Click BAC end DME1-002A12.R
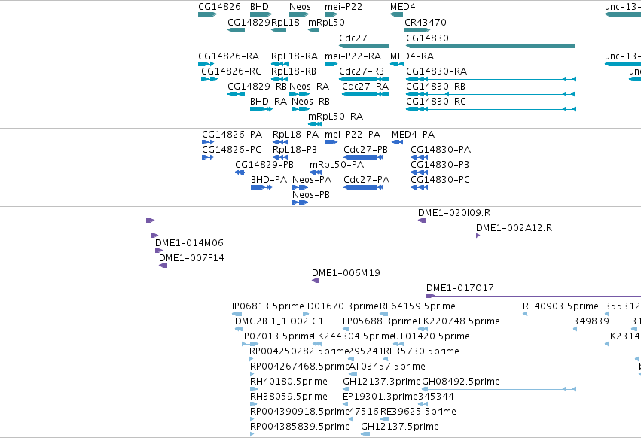 [514, 228]
